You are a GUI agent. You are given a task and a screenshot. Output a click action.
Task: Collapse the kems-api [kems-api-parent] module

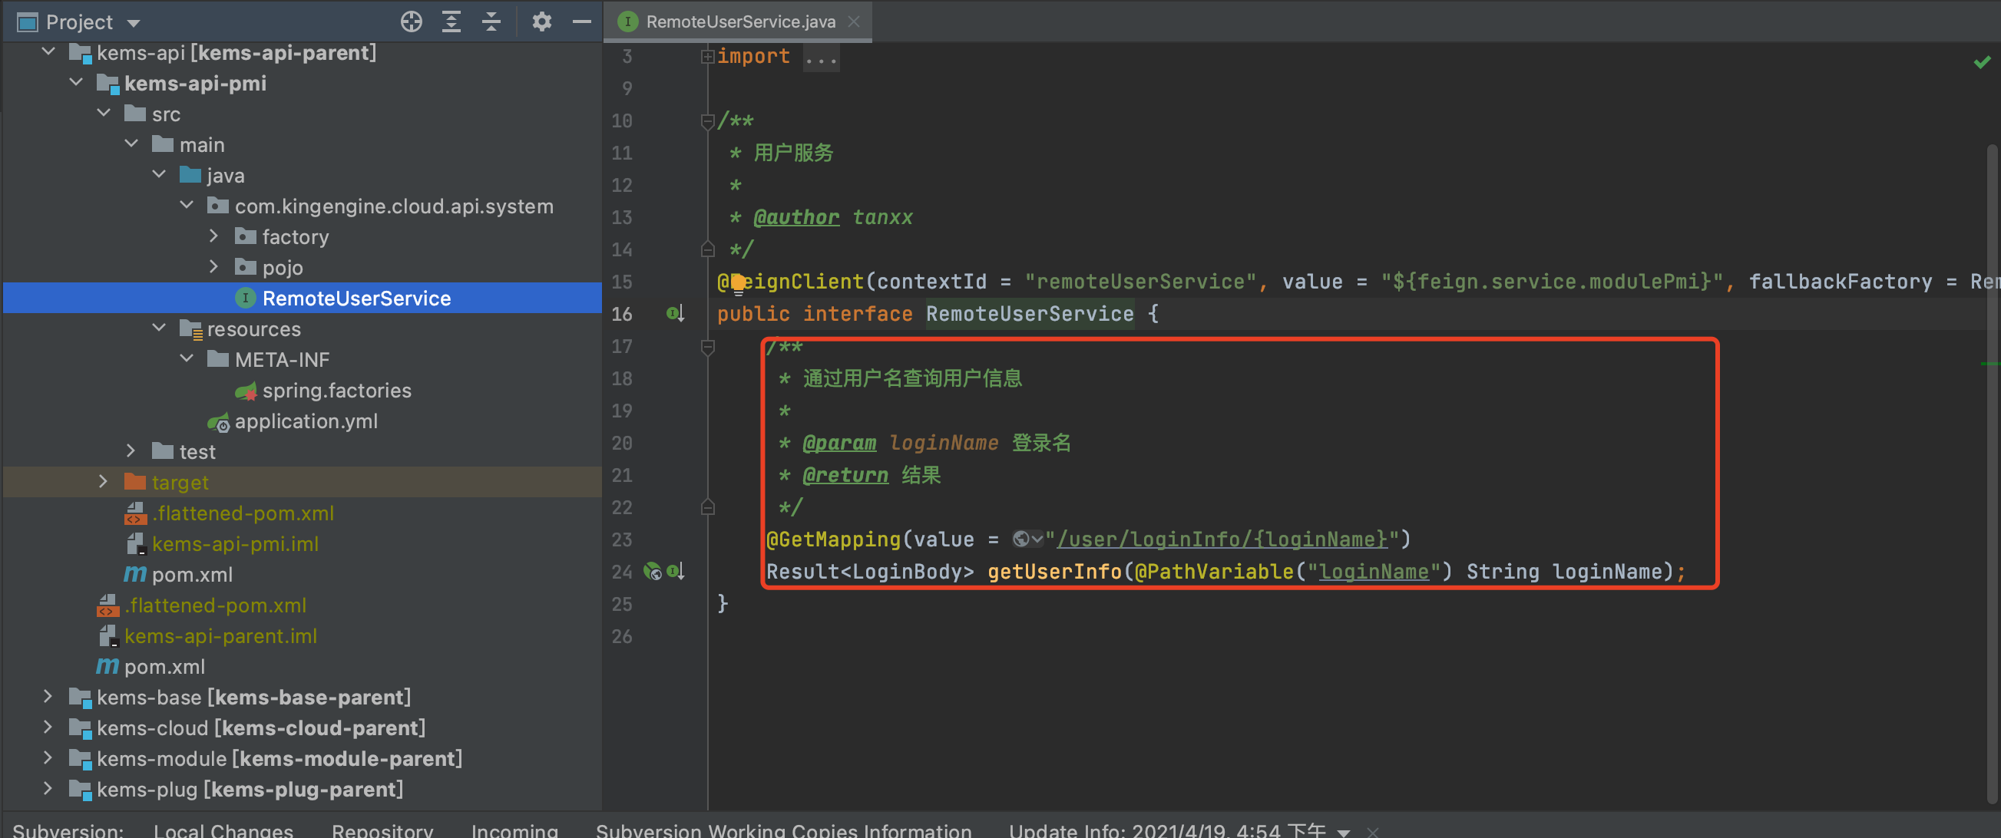click(48, 52)
